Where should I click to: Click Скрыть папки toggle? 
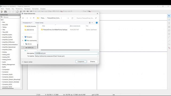(27, 62)
